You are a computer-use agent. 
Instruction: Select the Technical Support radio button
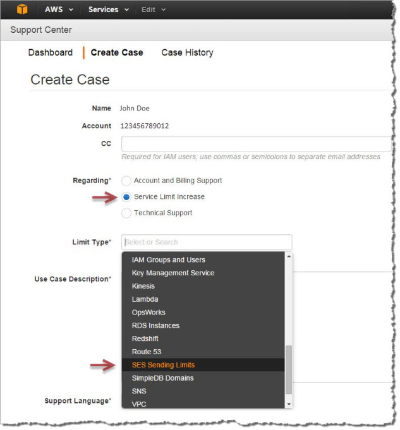[x=126, y=213]
